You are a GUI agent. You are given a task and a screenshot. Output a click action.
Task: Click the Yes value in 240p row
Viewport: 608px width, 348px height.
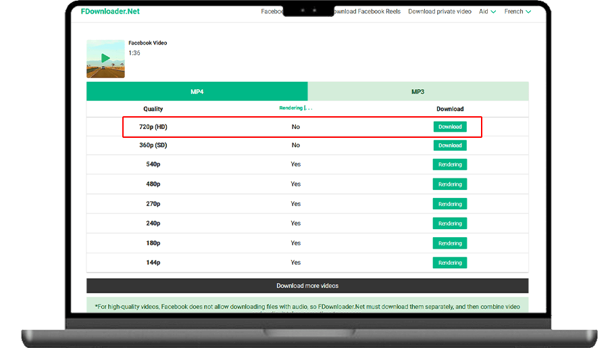pyautogui.click(x=295, y=223)
